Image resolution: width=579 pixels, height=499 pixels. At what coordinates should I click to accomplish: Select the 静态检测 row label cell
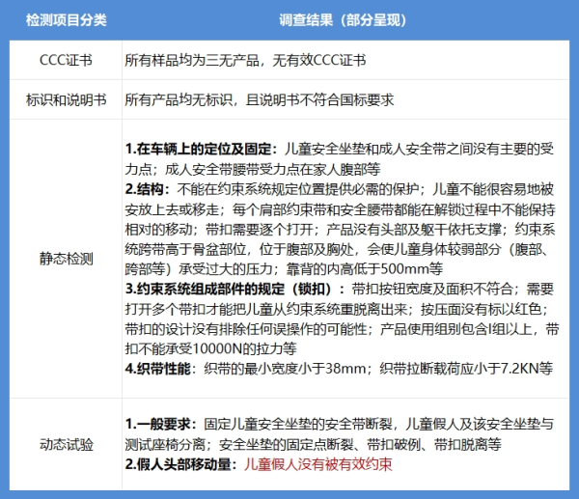tap(66, 259)
